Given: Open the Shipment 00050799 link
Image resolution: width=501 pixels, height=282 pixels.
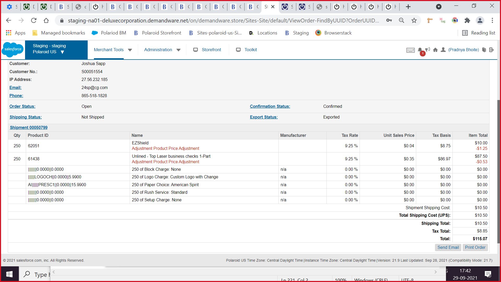Looking at the screenshot, I should 29,127.
